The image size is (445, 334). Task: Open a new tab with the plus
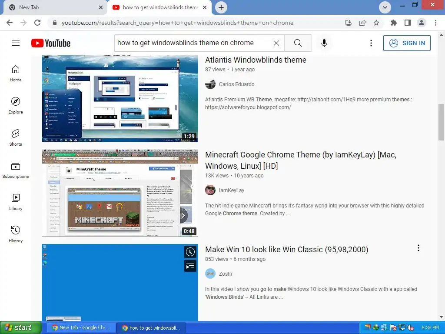click(x=221, y=7)
